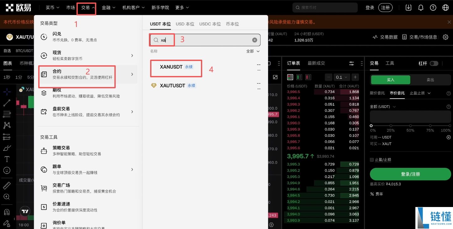The height and width of the screenshot is (229, 453).
Task: Open the language globe icon
Action: (445, 8)
